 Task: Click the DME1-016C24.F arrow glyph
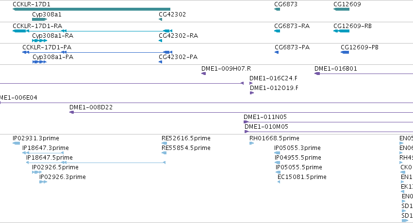point(251,83)
